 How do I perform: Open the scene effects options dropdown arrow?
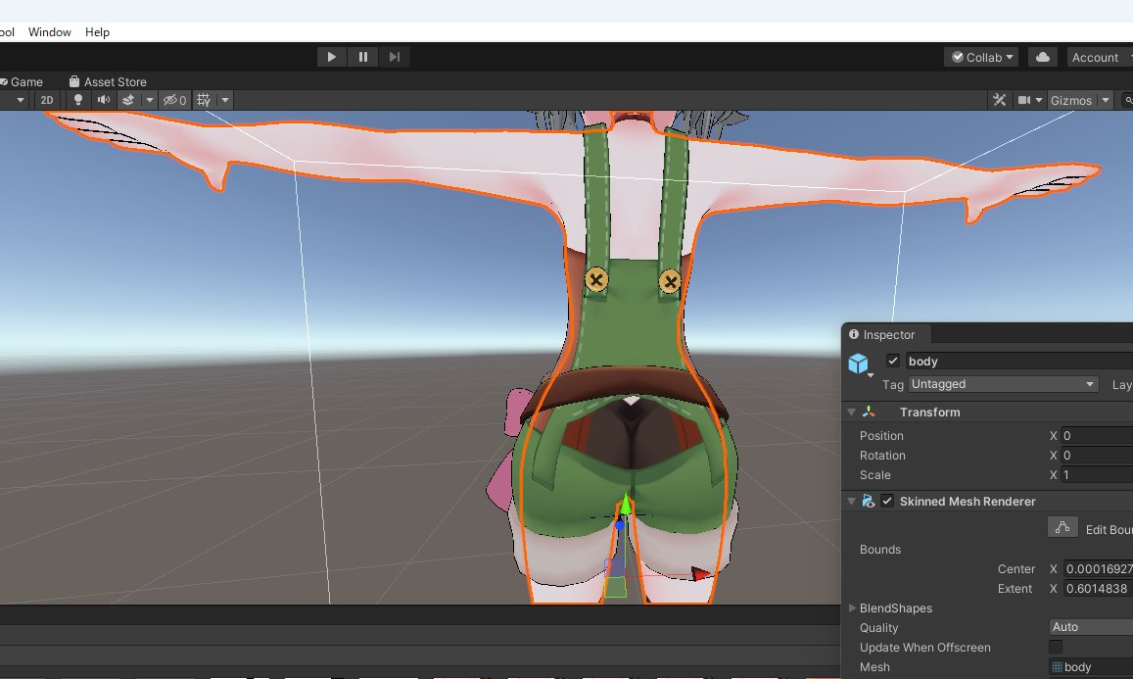pos(149,100)
